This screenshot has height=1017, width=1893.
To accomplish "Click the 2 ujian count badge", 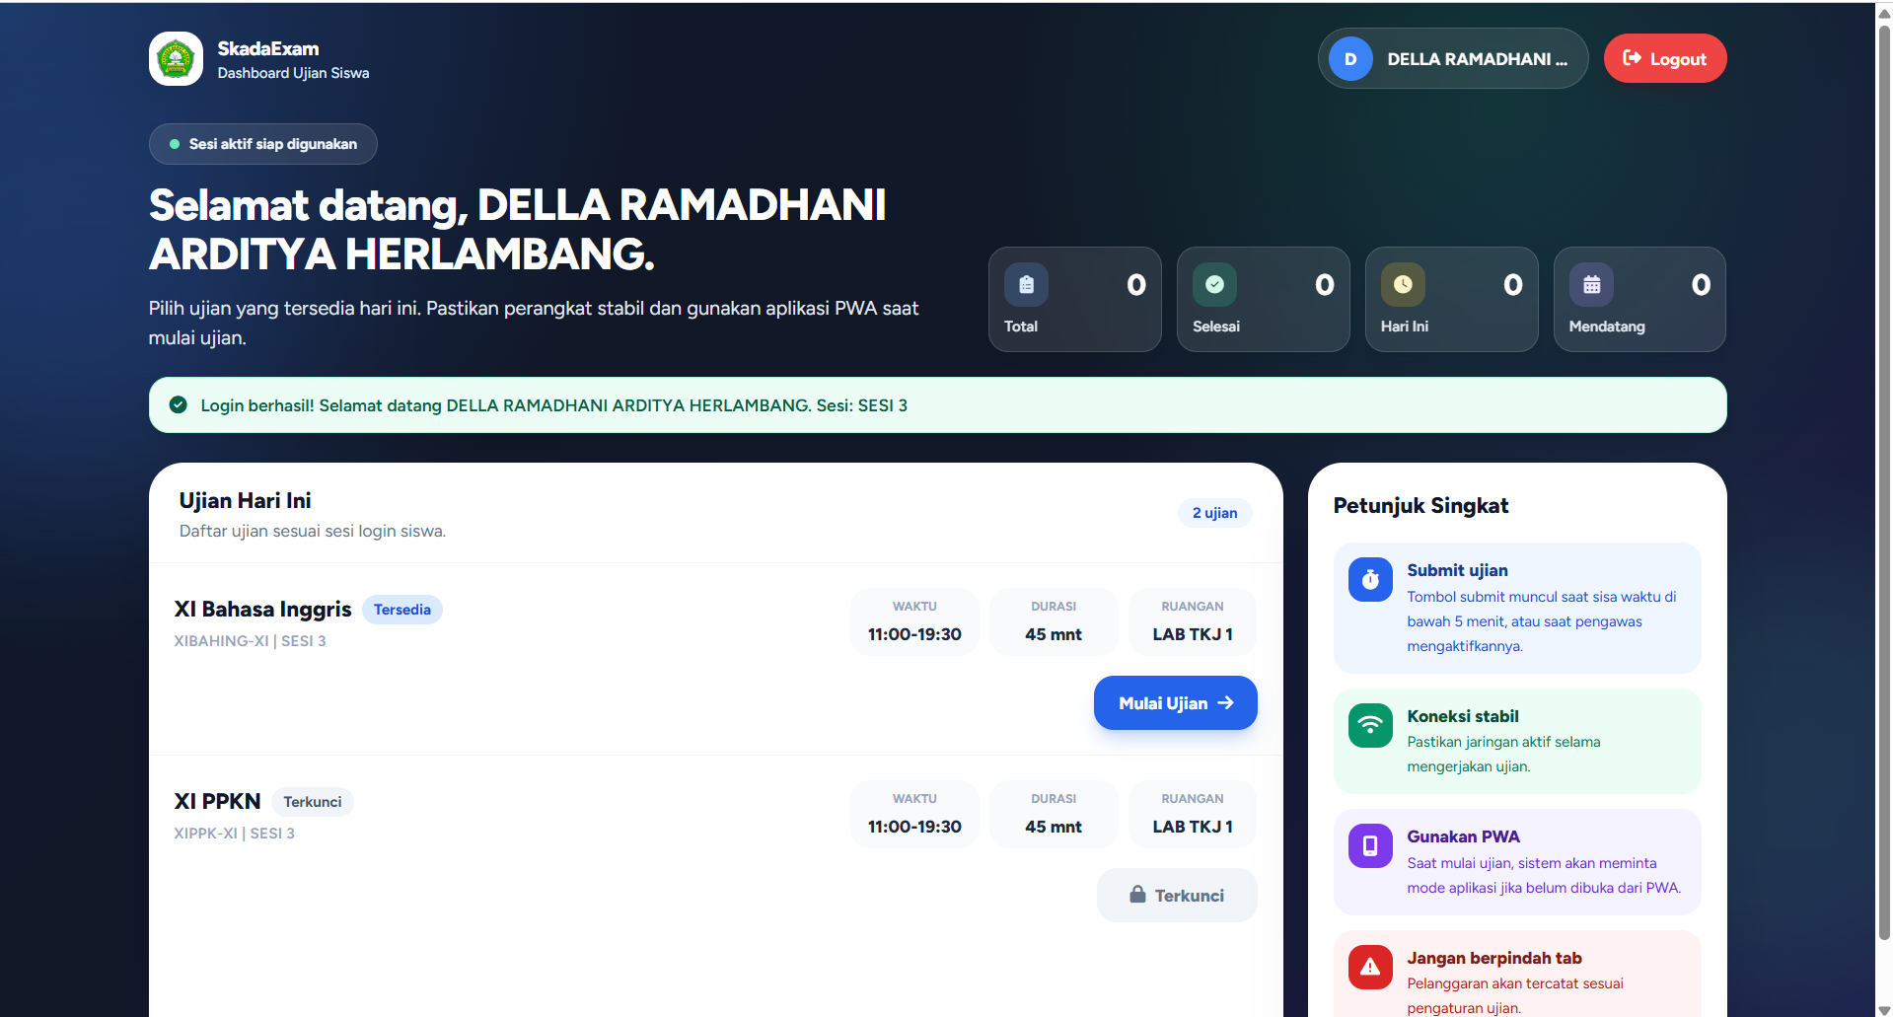I will click(x=1215, y=513).
